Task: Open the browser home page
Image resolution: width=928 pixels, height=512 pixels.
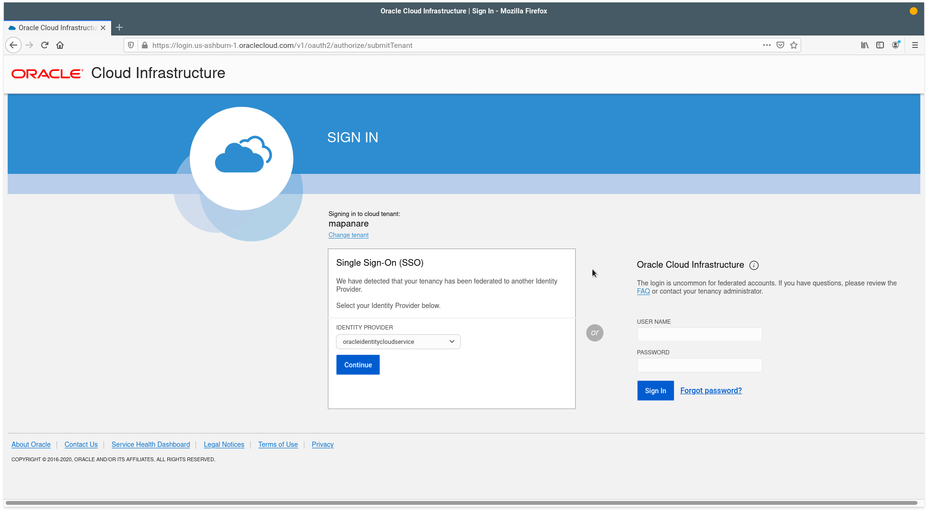Action: pos(60,45)
